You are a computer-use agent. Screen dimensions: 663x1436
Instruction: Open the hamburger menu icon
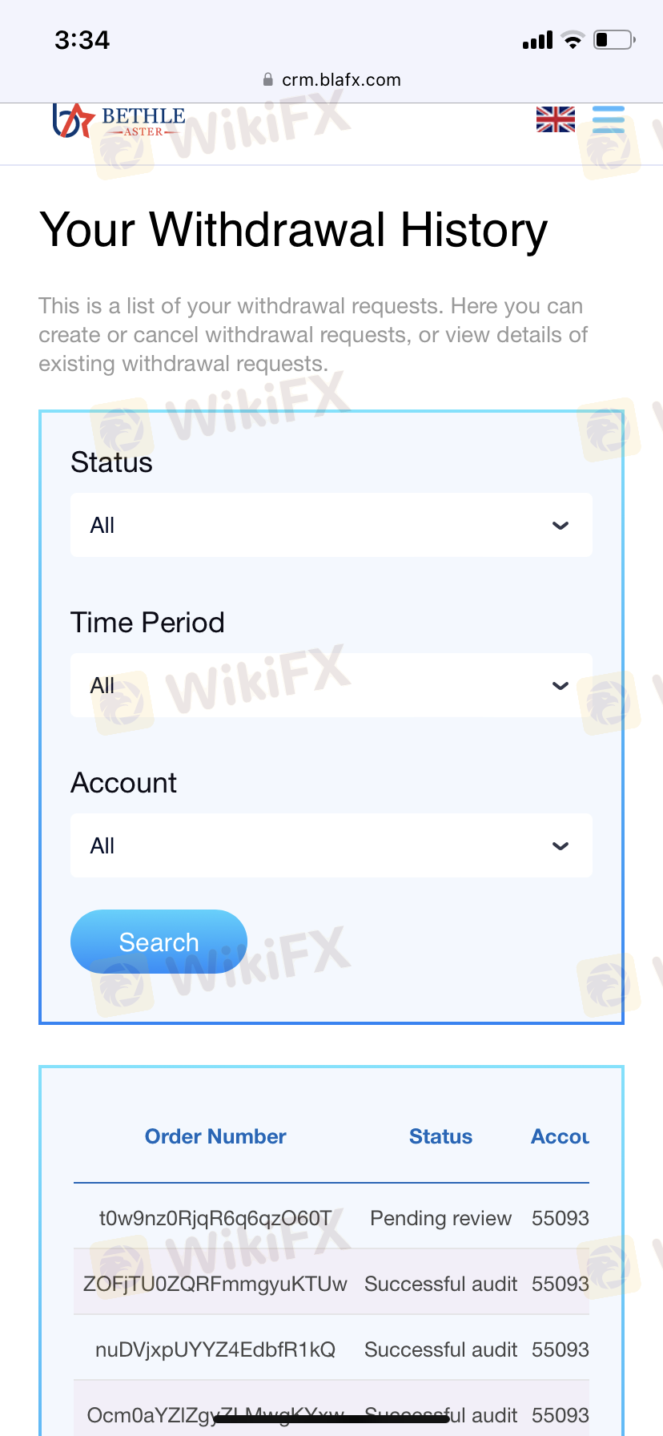[609, 119]
